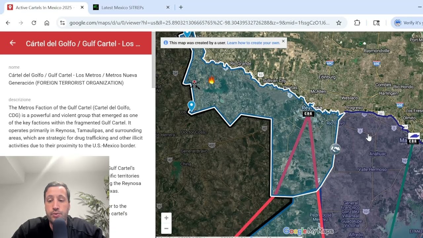Click the Sullivan City label
Image resolution: width=423 pixels, height=238 pixels.
(274, 80)
